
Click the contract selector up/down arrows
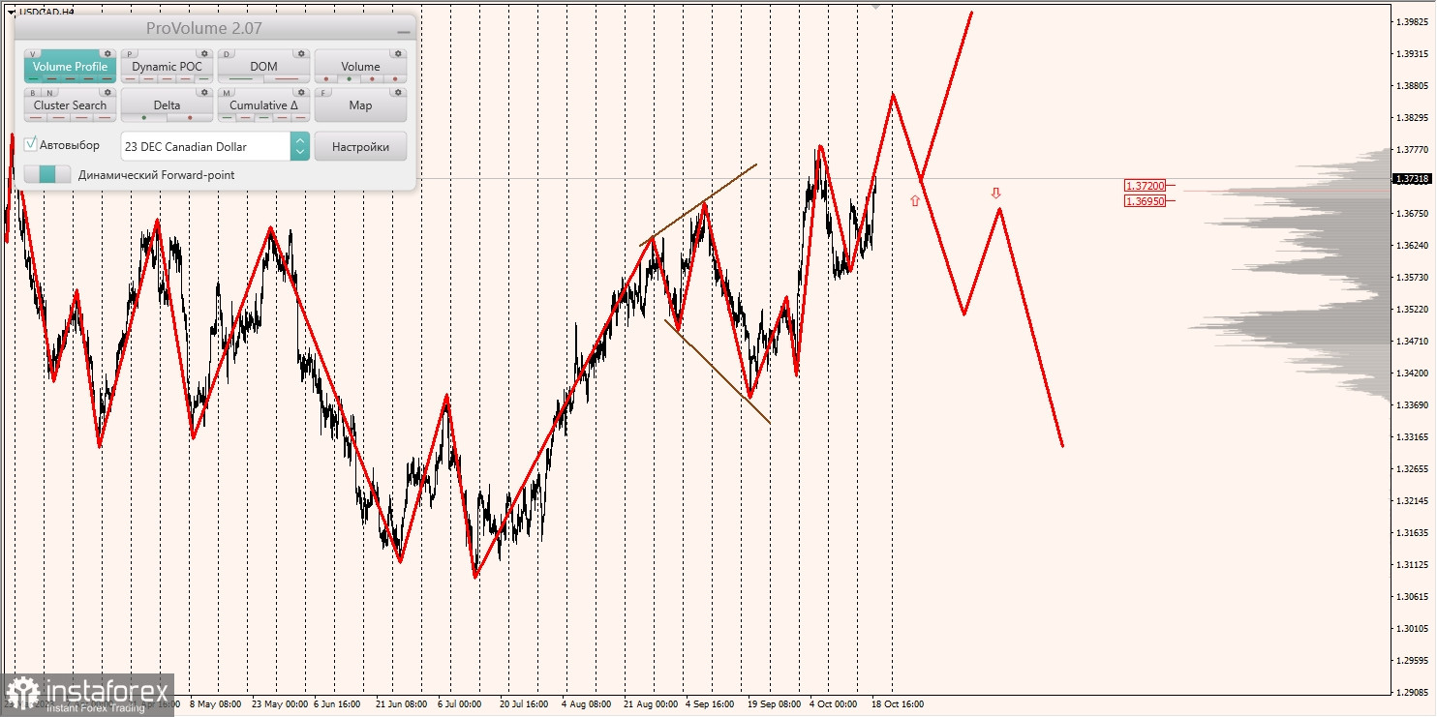point(300,146)
